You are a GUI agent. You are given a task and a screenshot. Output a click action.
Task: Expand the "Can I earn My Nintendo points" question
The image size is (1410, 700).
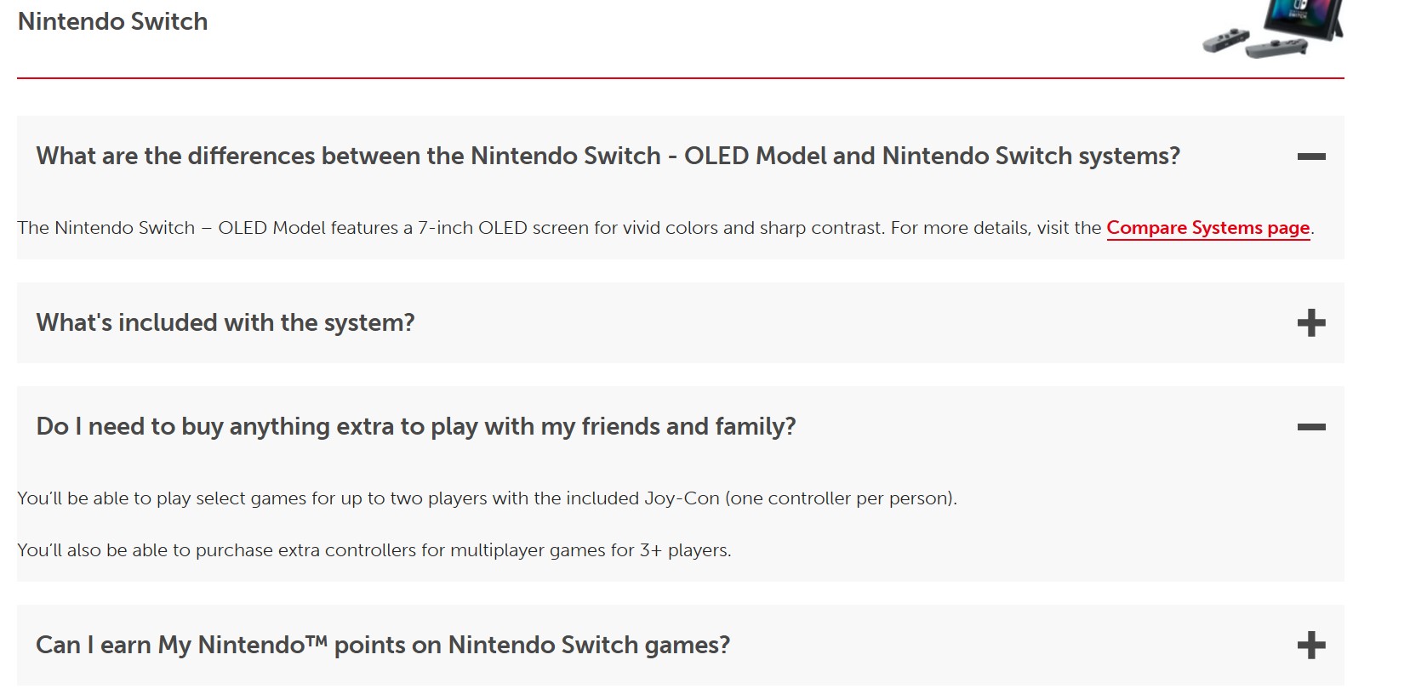(383, 646)
